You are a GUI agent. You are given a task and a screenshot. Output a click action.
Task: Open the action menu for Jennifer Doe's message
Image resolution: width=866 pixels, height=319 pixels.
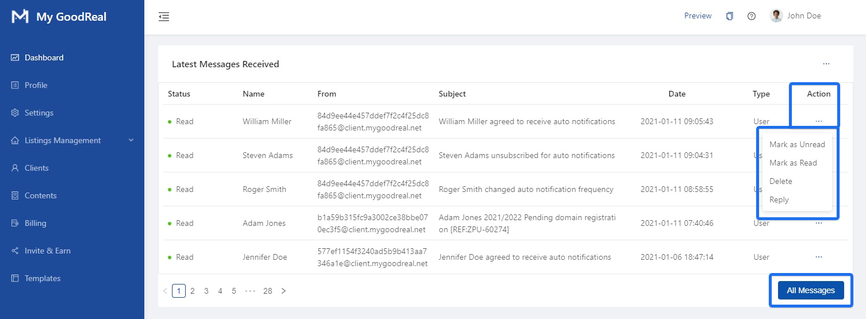818,257
